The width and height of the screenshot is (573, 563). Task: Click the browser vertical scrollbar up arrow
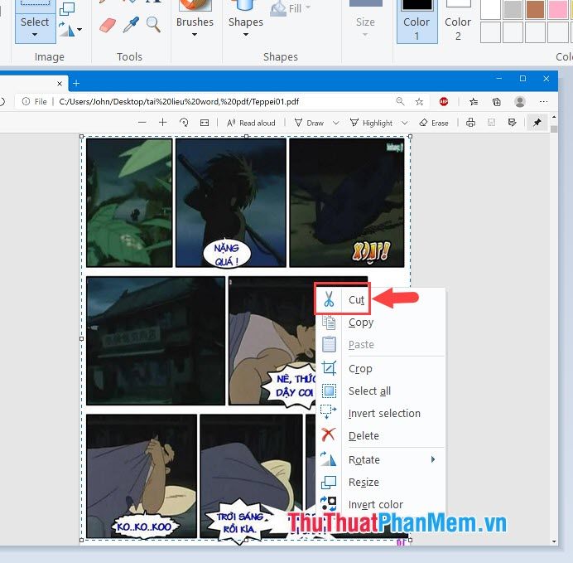point(554,117)
